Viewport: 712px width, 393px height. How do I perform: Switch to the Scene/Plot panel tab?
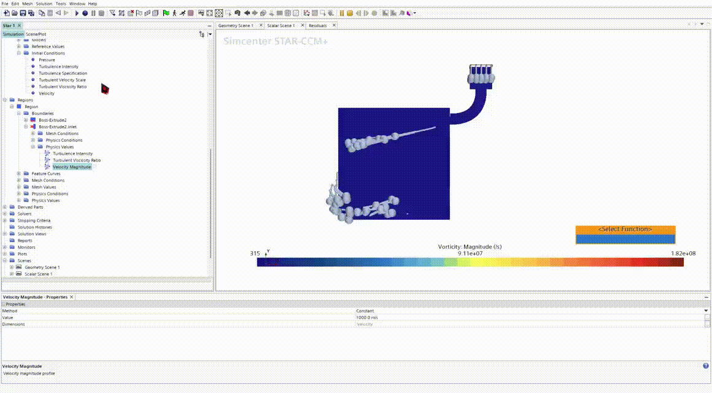point(36,34)
